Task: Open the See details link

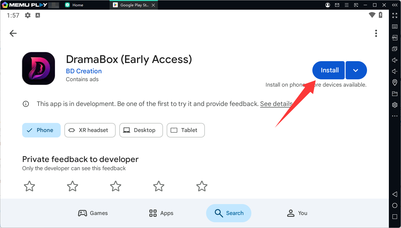Action: click(x=276, y=104)
